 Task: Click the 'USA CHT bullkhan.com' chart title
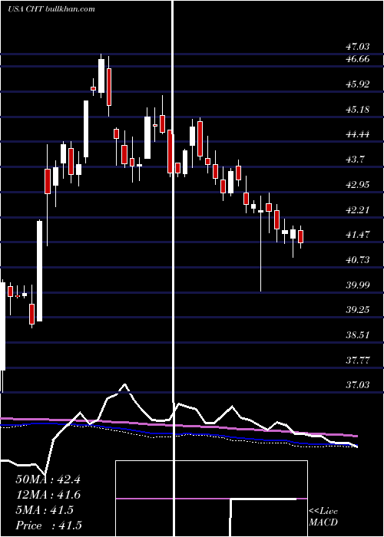pos(51,9)
